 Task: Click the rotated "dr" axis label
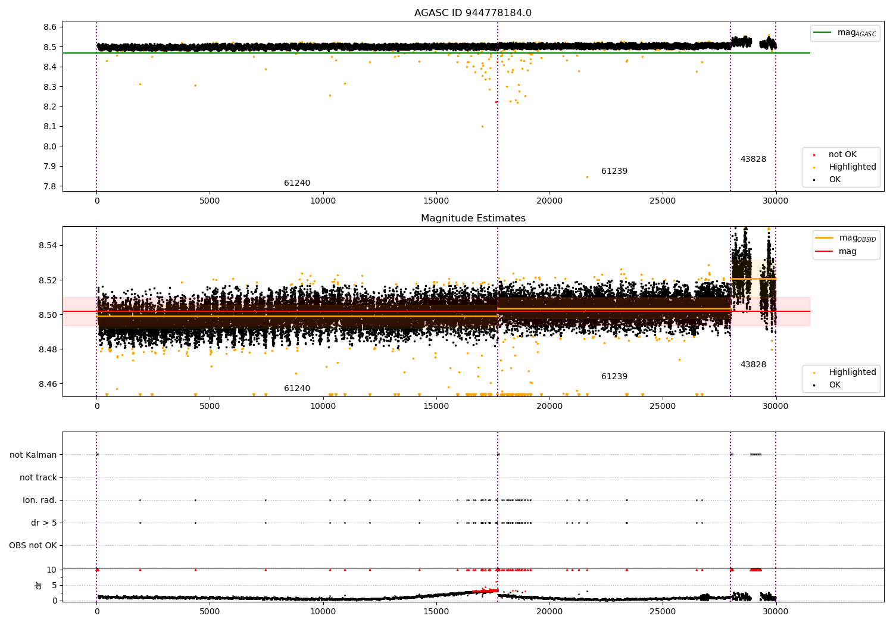pyautogui.click(x=39, y=585)
